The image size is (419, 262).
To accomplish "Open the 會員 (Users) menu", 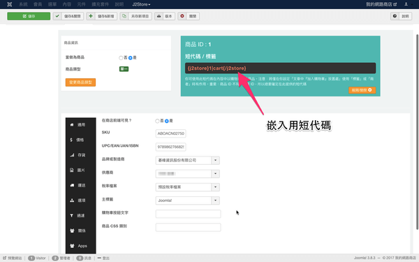I will 38,4.
